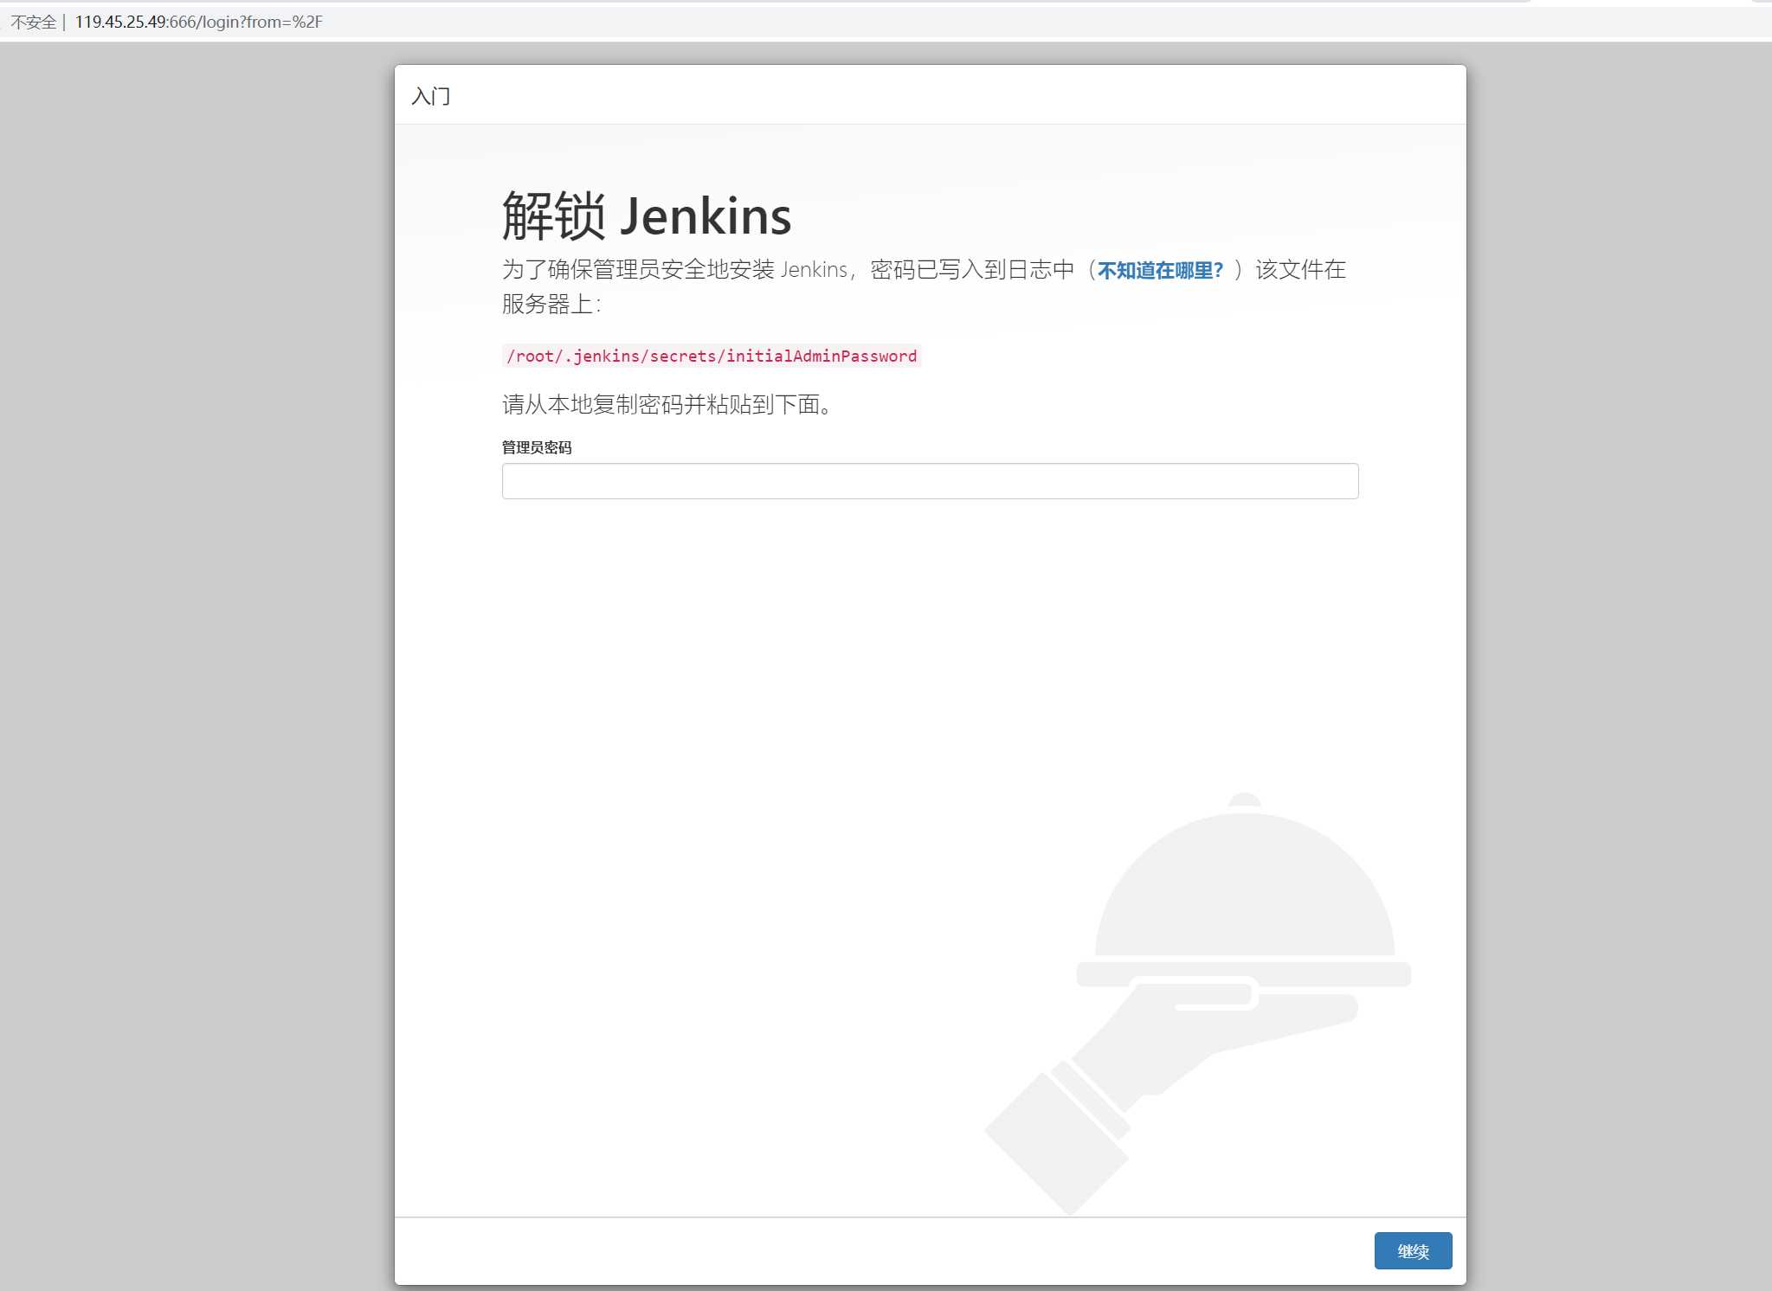The image size is (1772, 1291).
Task: Click the 继续 continue button
Action: tap(1413, 1250)
